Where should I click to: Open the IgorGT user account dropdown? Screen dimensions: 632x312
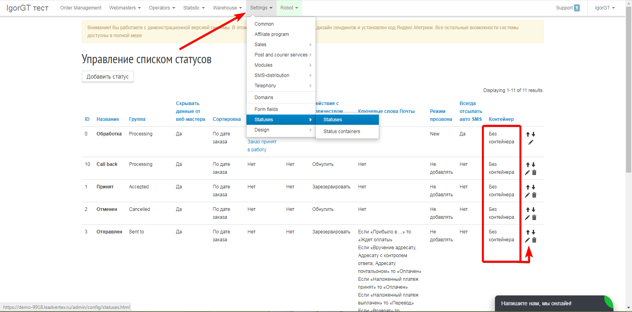[x=605, y=8]
